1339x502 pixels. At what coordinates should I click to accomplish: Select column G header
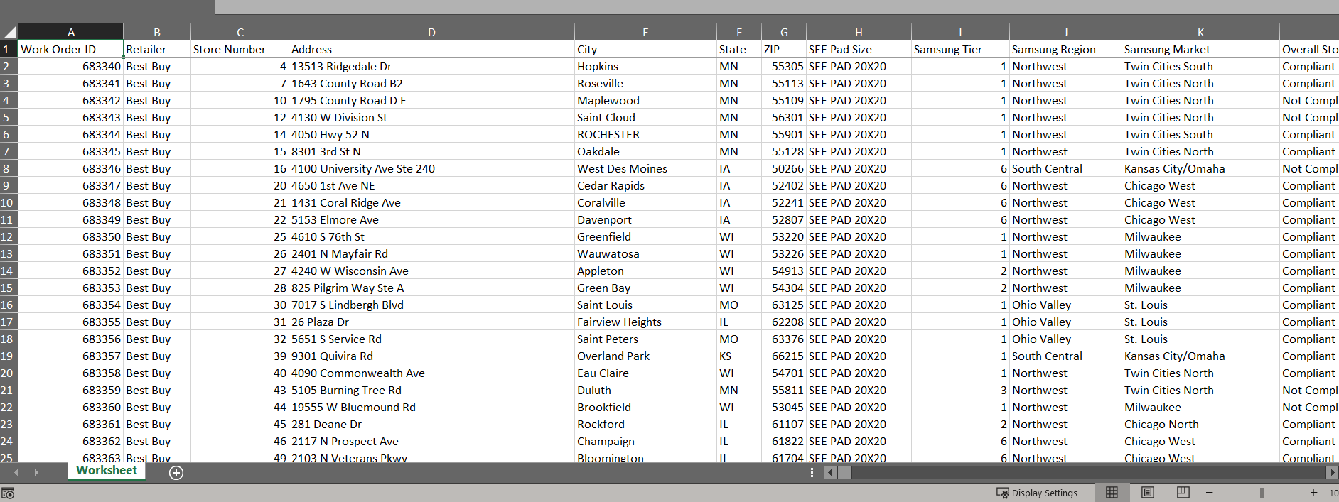coord(784,32)
